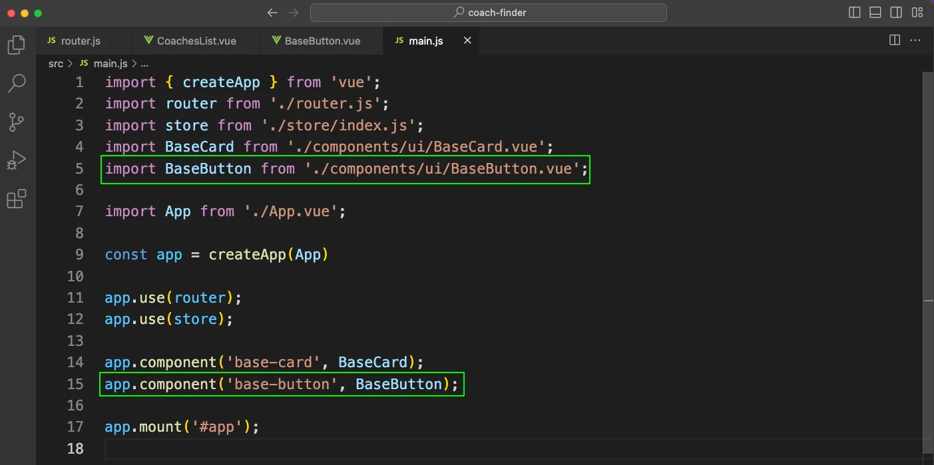Switch to the BaseButton.vue tab

[322, 41]
